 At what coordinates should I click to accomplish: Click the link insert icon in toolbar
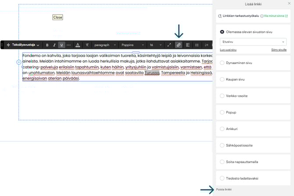click(178, 45)
